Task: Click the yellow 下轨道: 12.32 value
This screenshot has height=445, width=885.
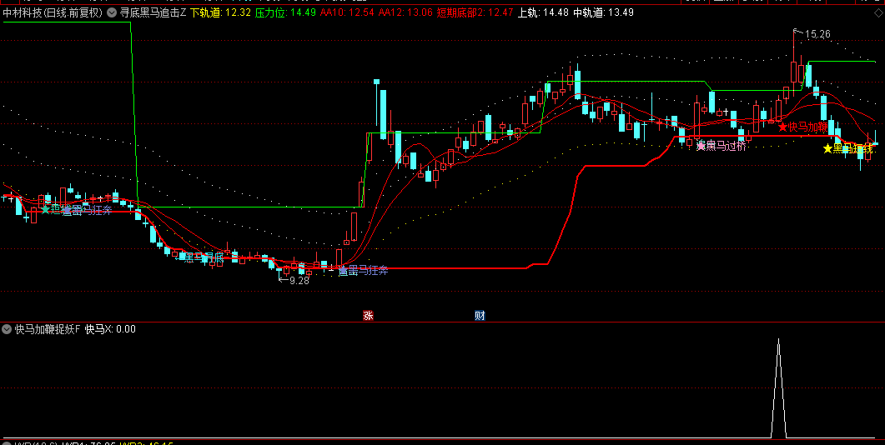Action: [x=220, y=12]
